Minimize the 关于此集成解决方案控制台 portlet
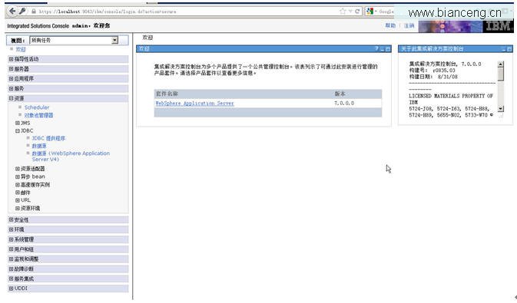The image size is (517, 303). (504, 49)
